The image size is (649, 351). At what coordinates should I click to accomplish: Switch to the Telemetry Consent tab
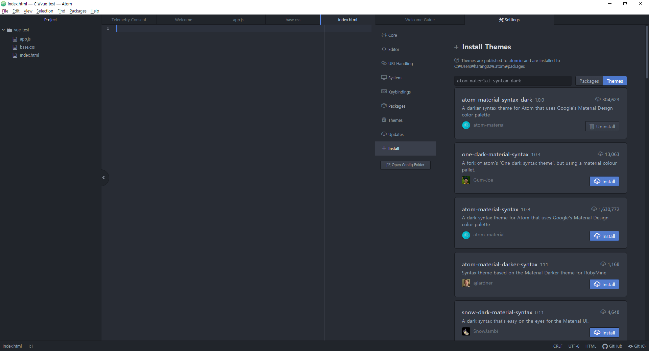[x=129, y=20]
